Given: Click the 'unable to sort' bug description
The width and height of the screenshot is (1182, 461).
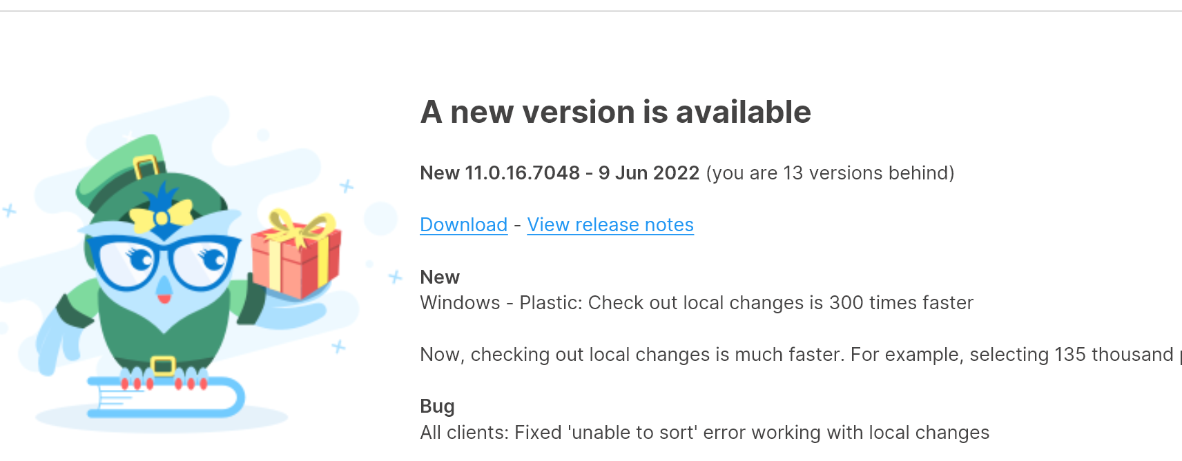Looking at the screenshot, I should (704, 433).
